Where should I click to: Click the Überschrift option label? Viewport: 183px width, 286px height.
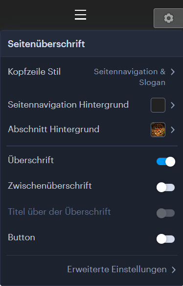[x=31, y=160]
